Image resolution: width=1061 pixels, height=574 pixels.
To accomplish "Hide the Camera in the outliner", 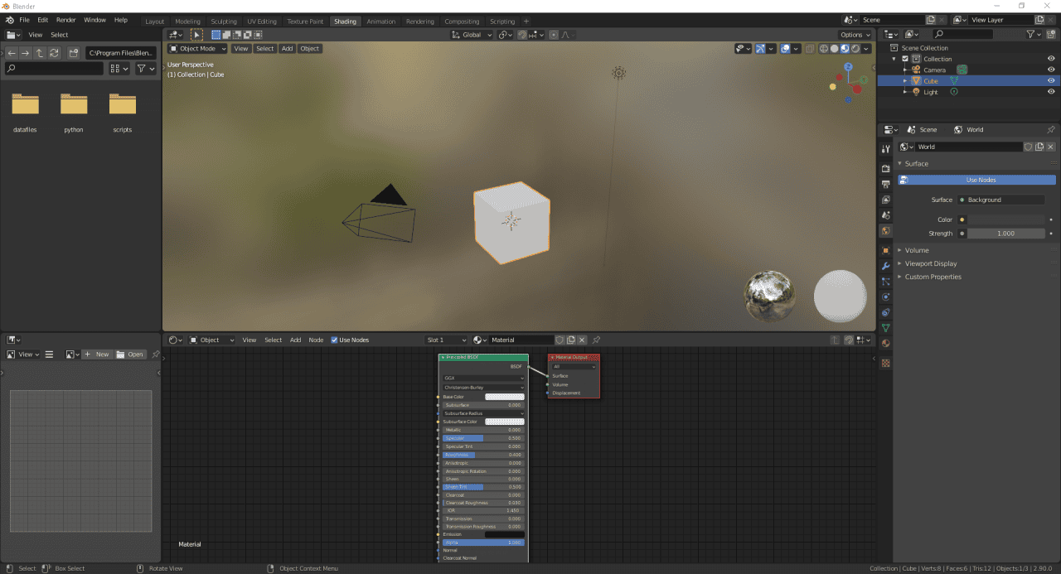I will tap(1050, 70).
